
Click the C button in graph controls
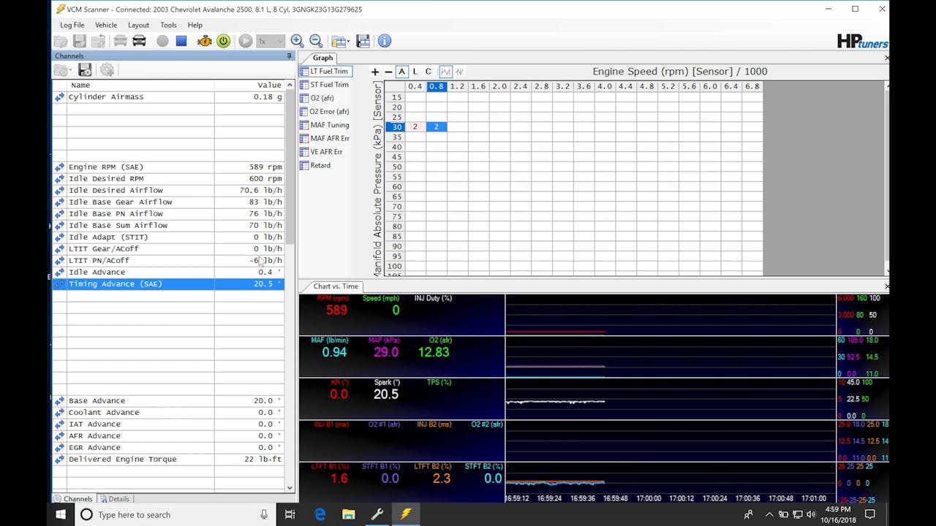click(x=429, y=71)
